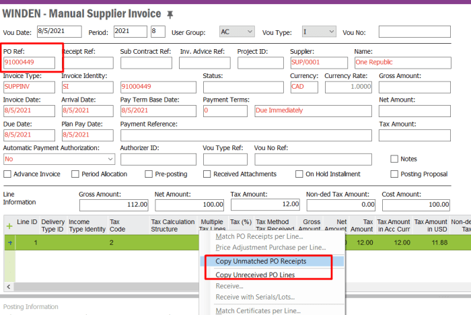Click the Cost Amount field 100.00
Image resolution: width=471 pixels, height=315 pixels.
[416, 205]
